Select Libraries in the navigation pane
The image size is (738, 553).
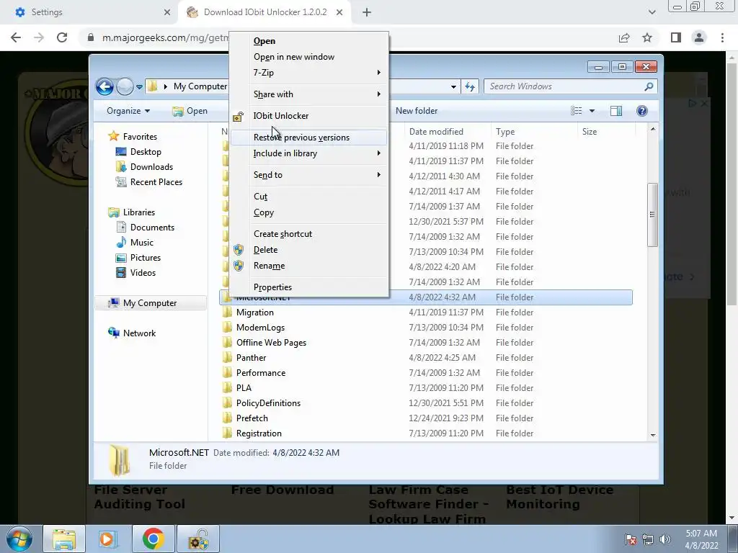click(x=132, y=212)
